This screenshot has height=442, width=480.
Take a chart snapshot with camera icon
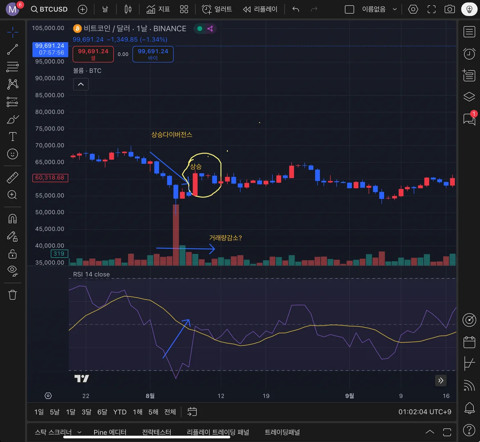pos(449,9)
